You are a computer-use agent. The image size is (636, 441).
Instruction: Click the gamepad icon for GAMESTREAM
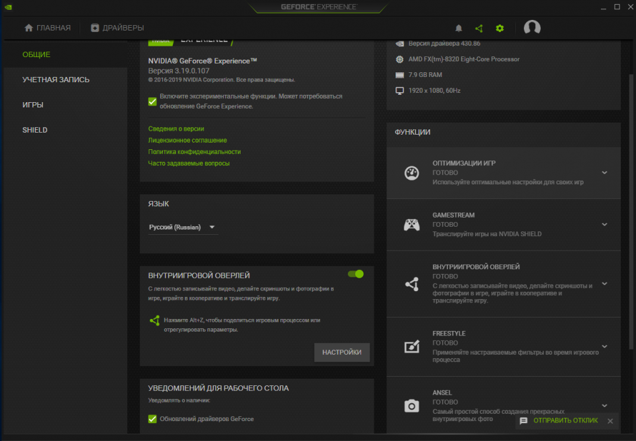pyautogui.click(x=411, y=225)
